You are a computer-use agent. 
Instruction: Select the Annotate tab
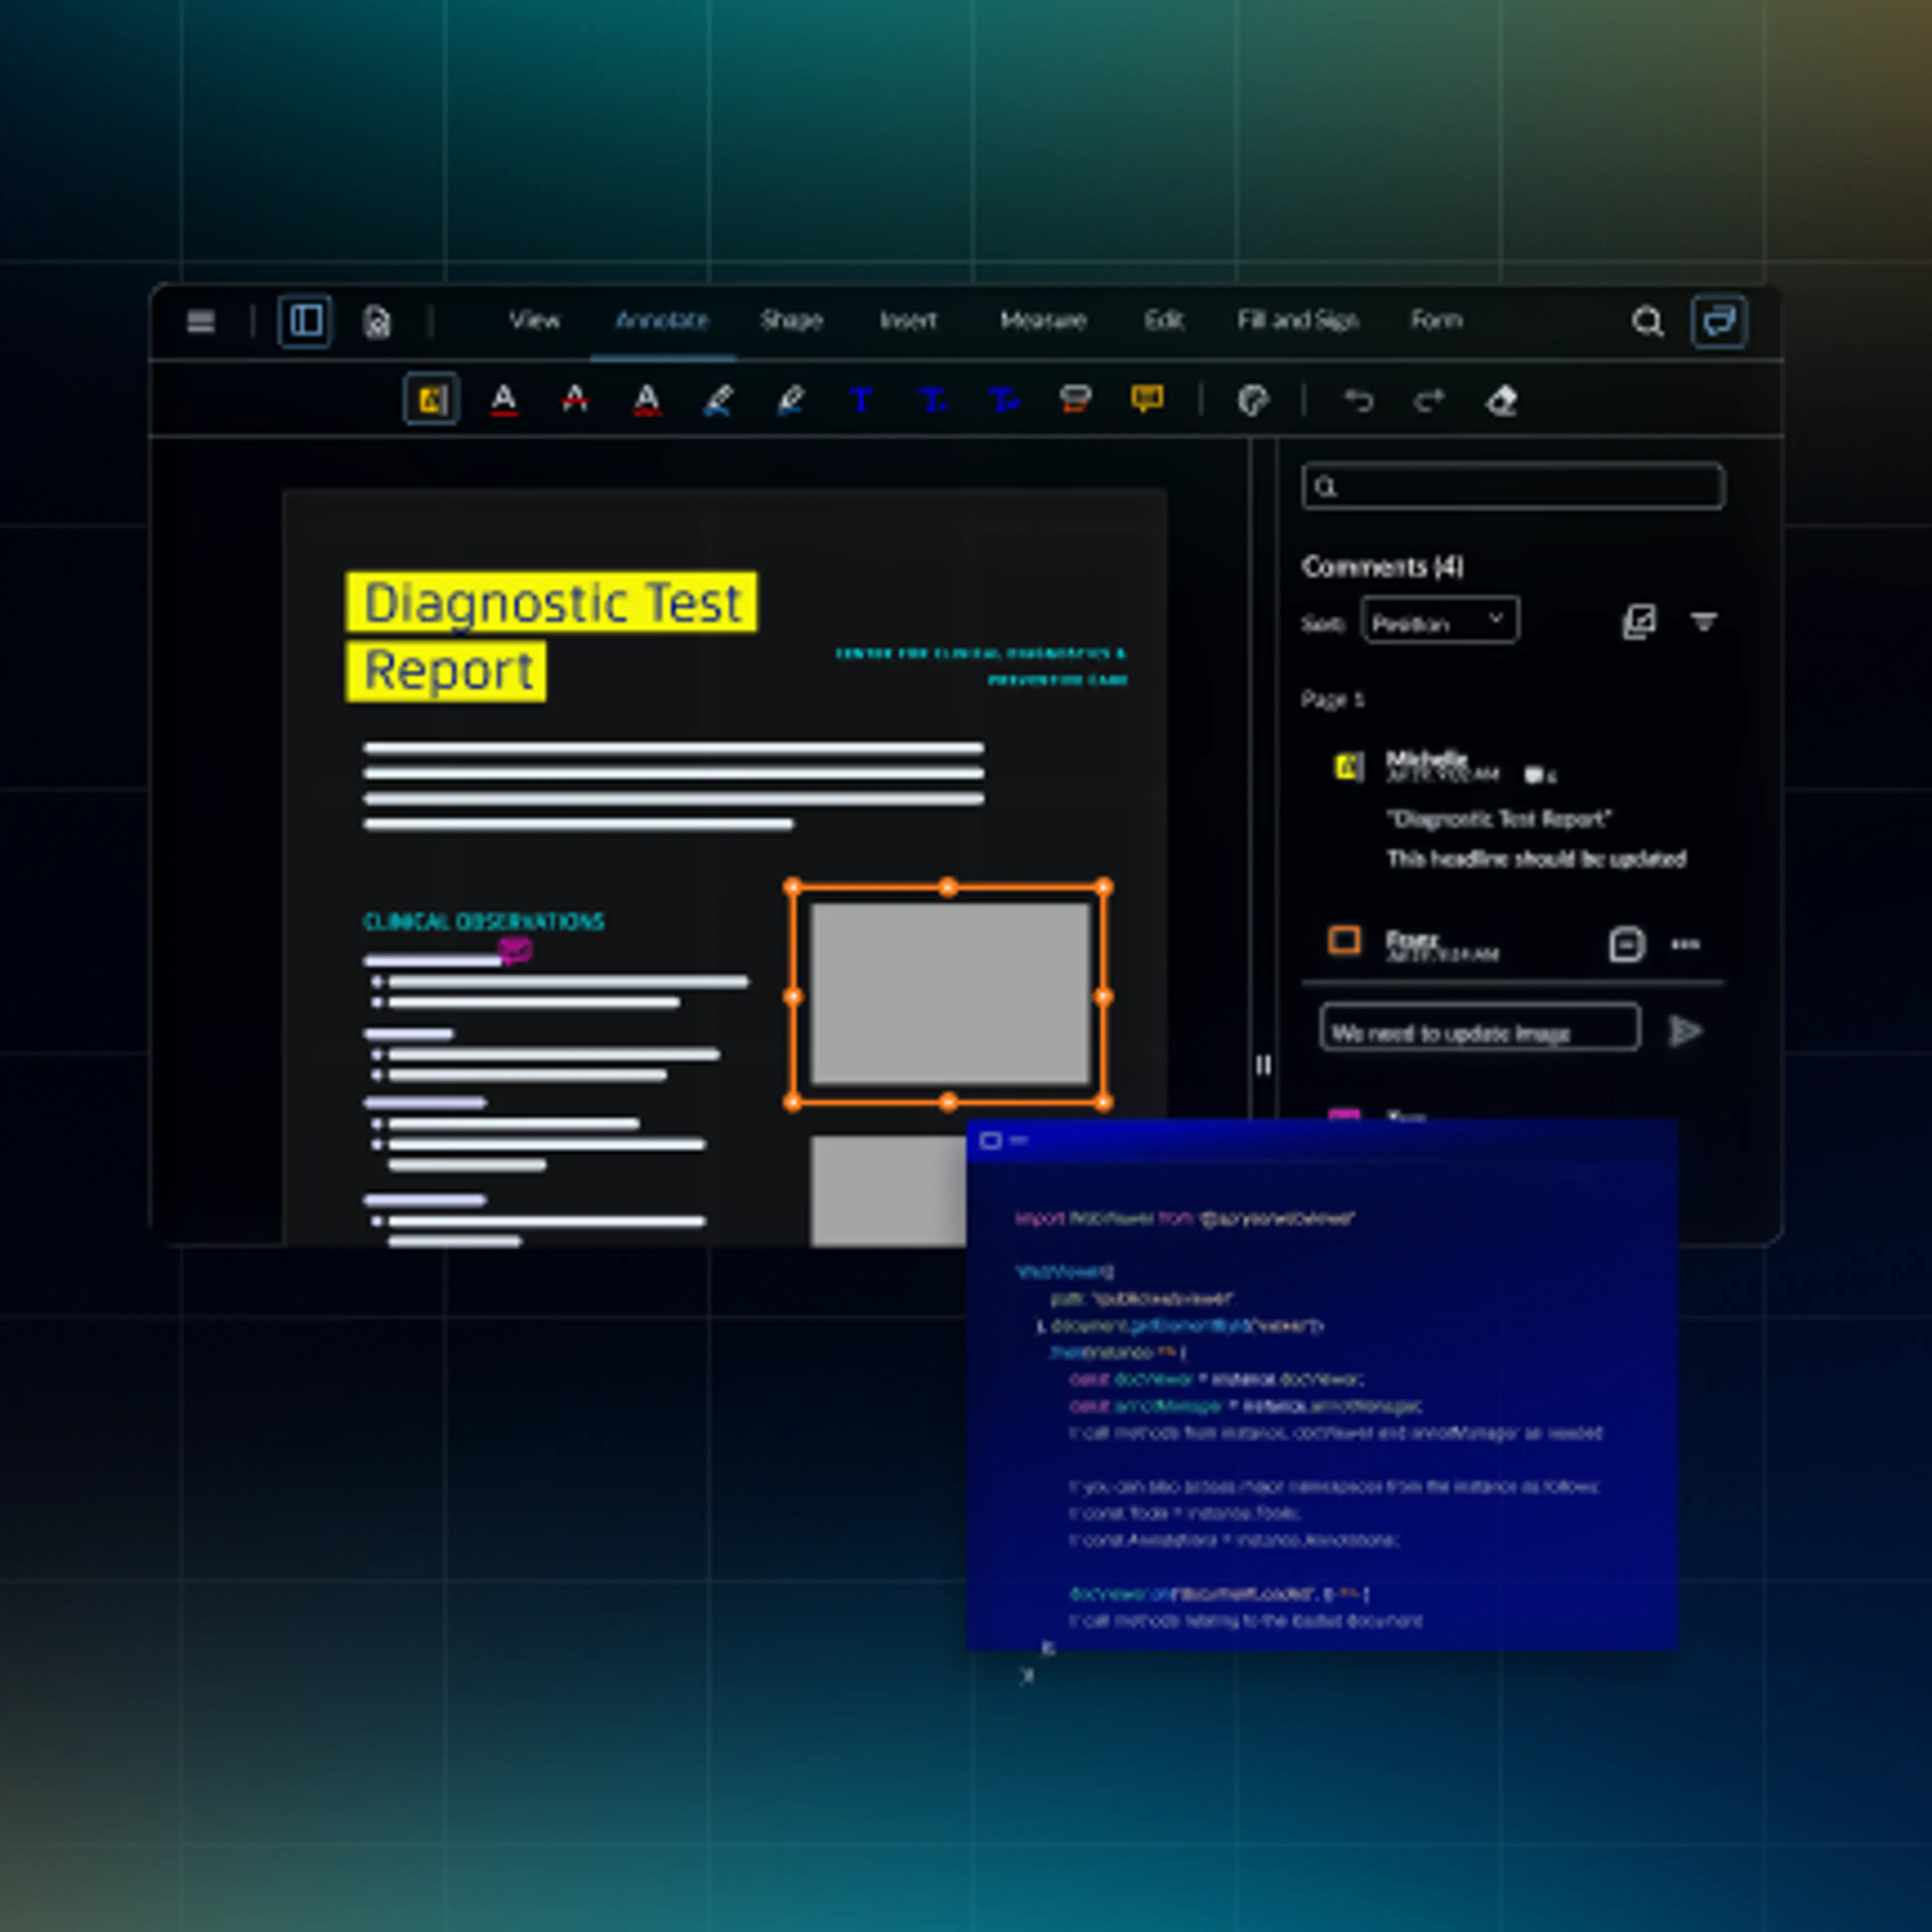[662, 321]
